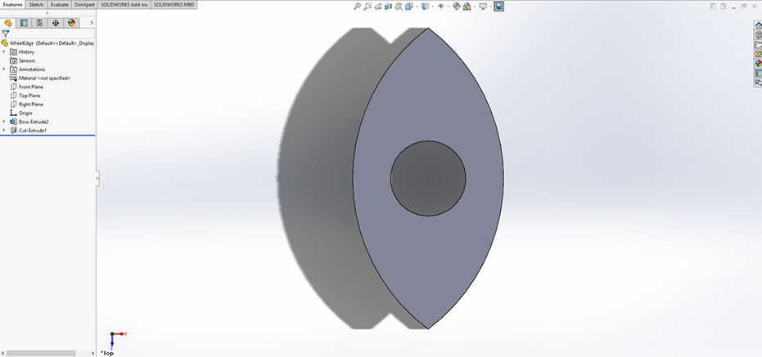Screen dimensions: 762x357
Task: Open the ConfigurationManager tab icon
Action: [39, 23]
